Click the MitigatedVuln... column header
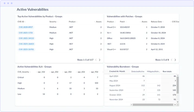The height and width of the screenshot is (112, 194). 153,72
